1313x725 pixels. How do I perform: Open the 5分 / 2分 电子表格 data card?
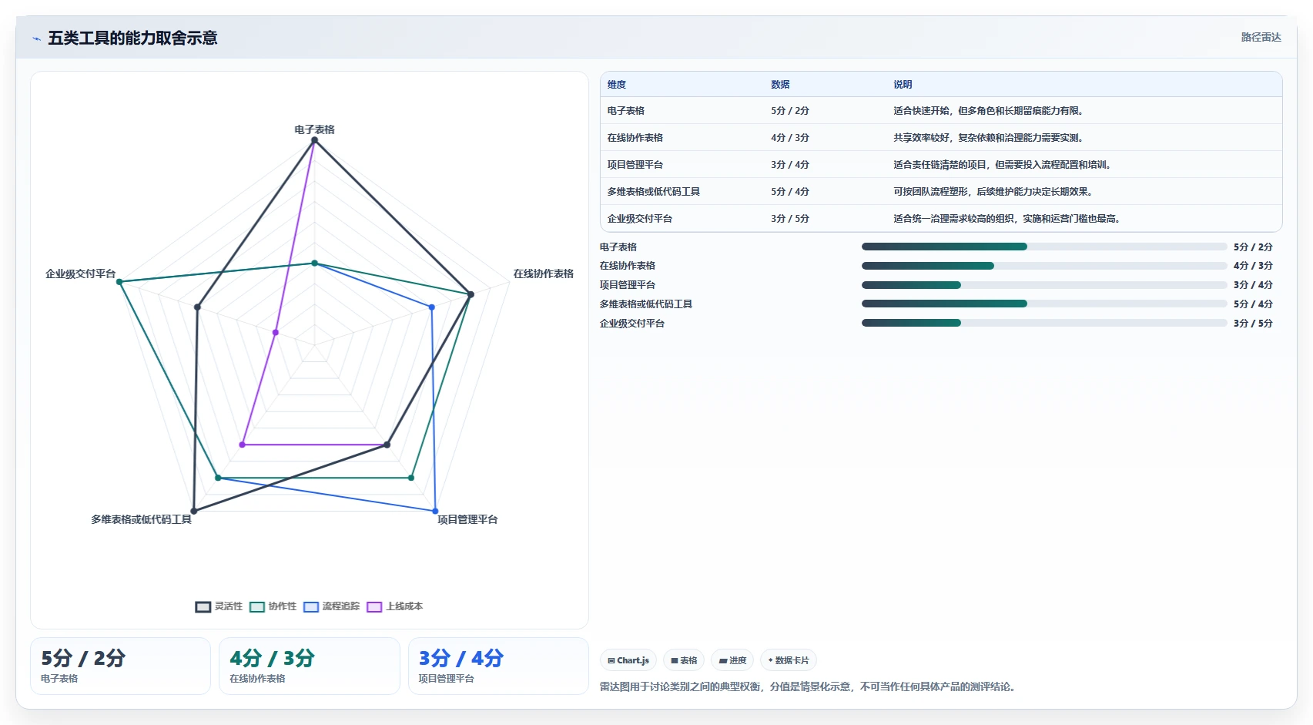[120, 666]
